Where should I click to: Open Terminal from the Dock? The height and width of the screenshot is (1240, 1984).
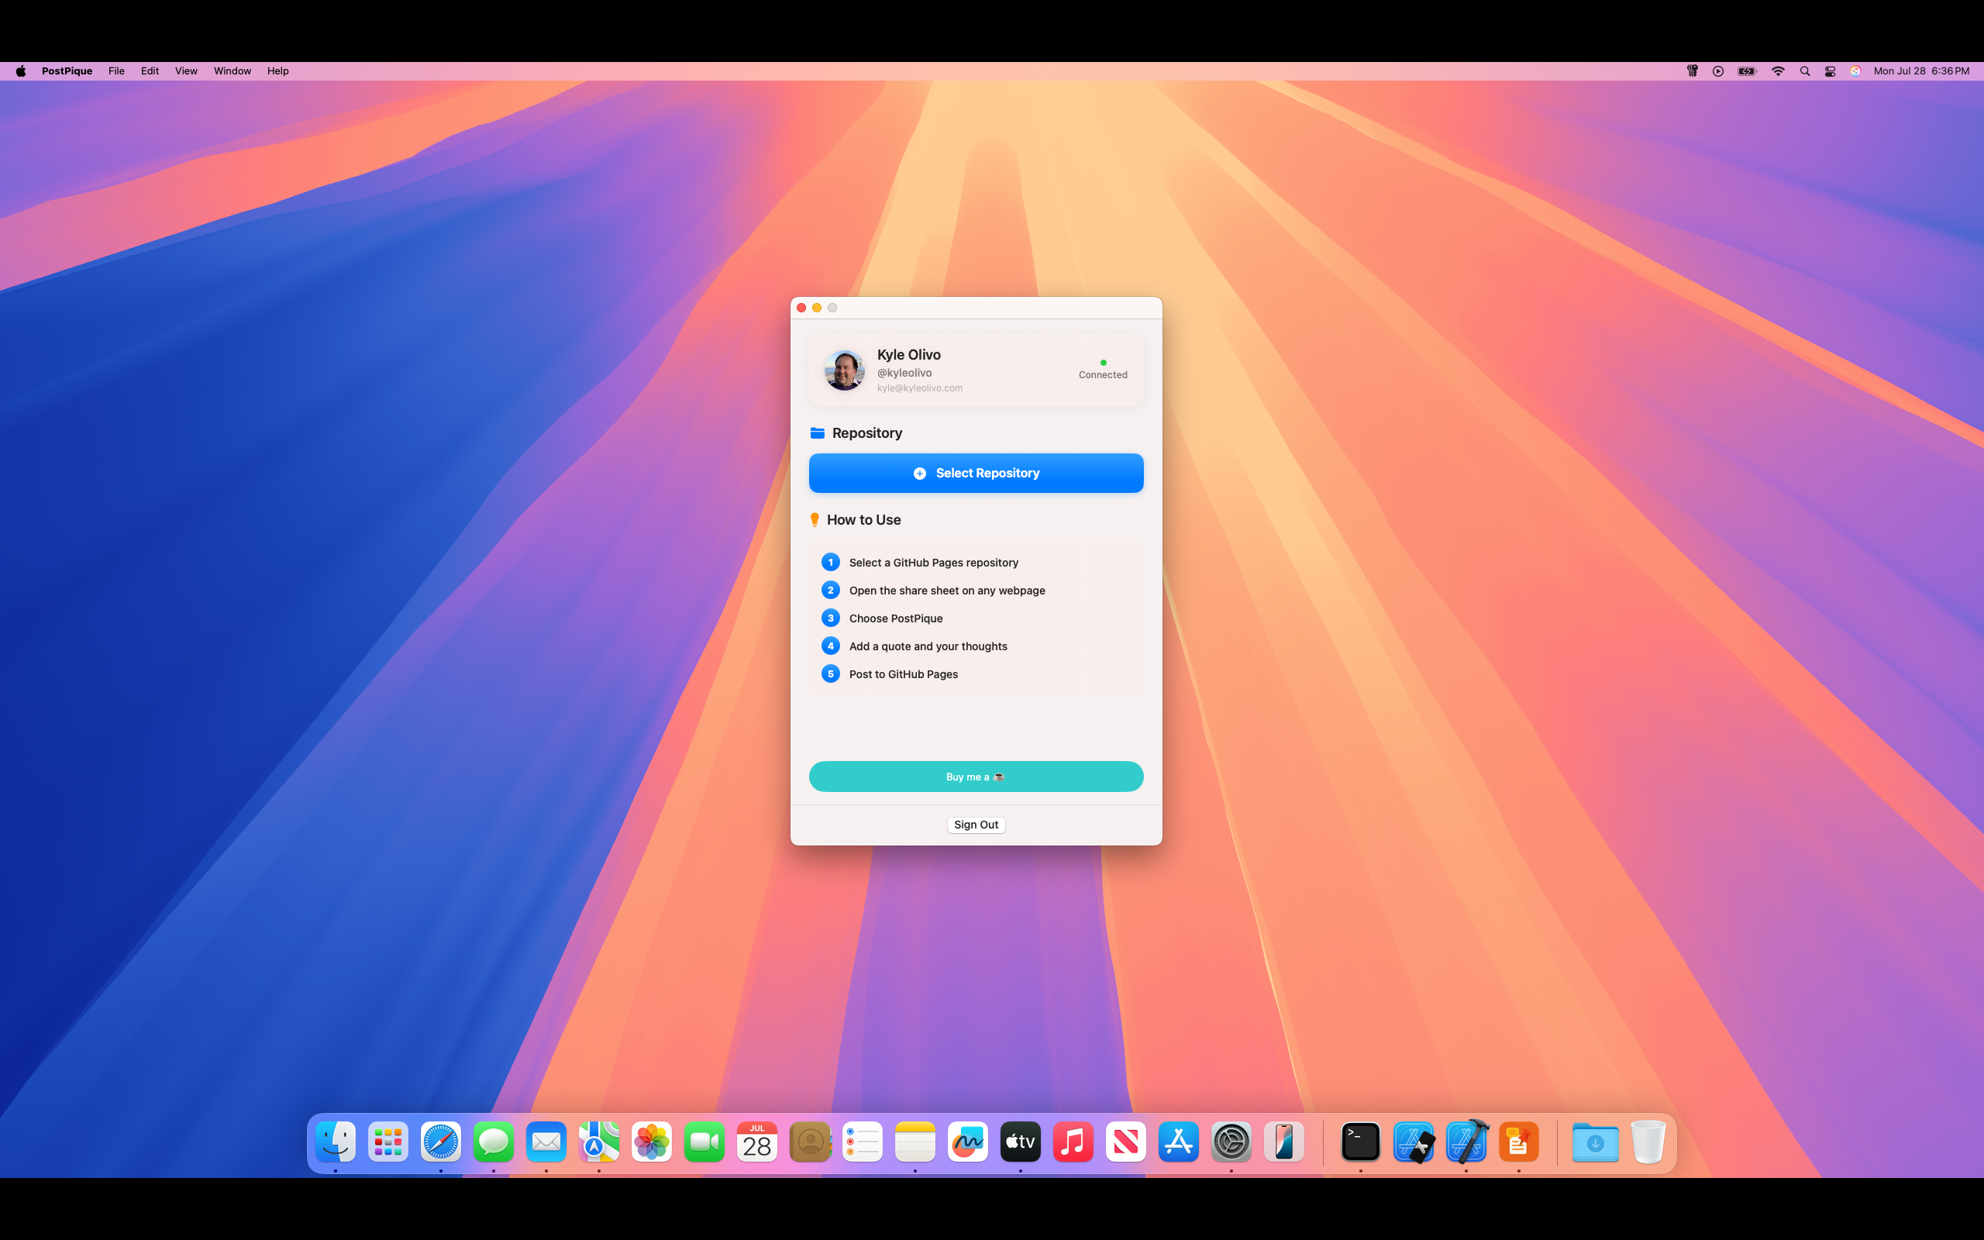(x=1361, y=1142)
